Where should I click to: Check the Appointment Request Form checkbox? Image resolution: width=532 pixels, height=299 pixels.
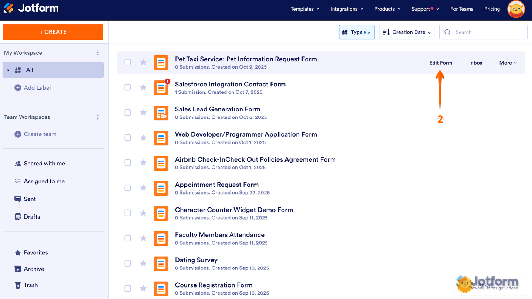point(127,188)
